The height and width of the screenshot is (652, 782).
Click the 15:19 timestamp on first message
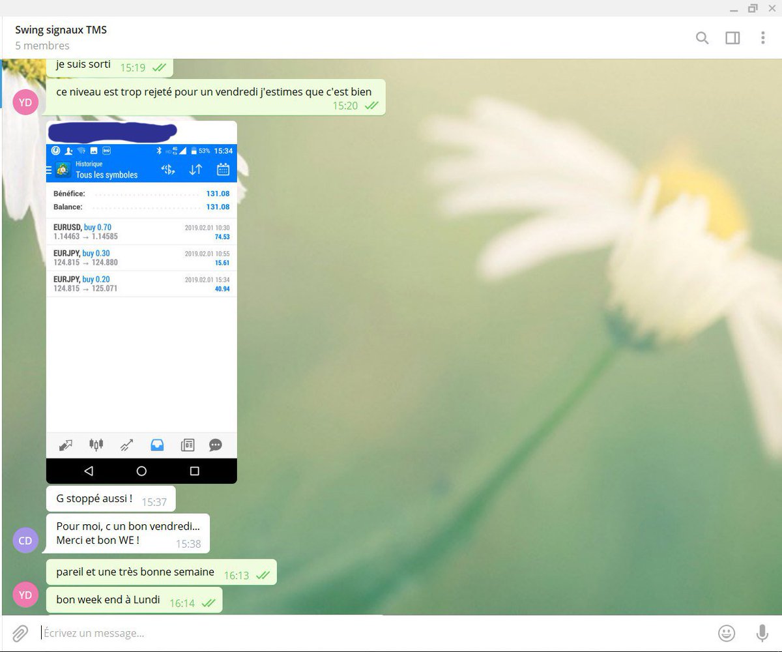point(133,68)
